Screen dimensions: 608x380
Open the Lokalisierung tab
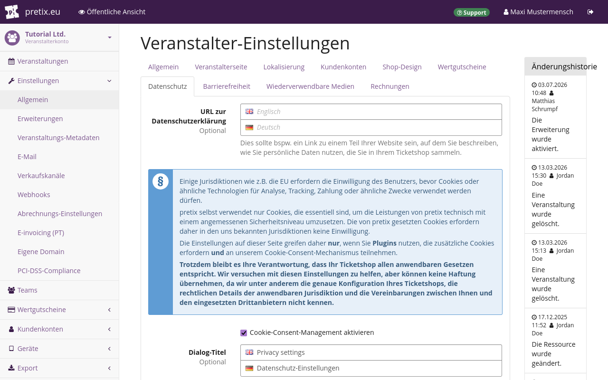tap(284, 67)
